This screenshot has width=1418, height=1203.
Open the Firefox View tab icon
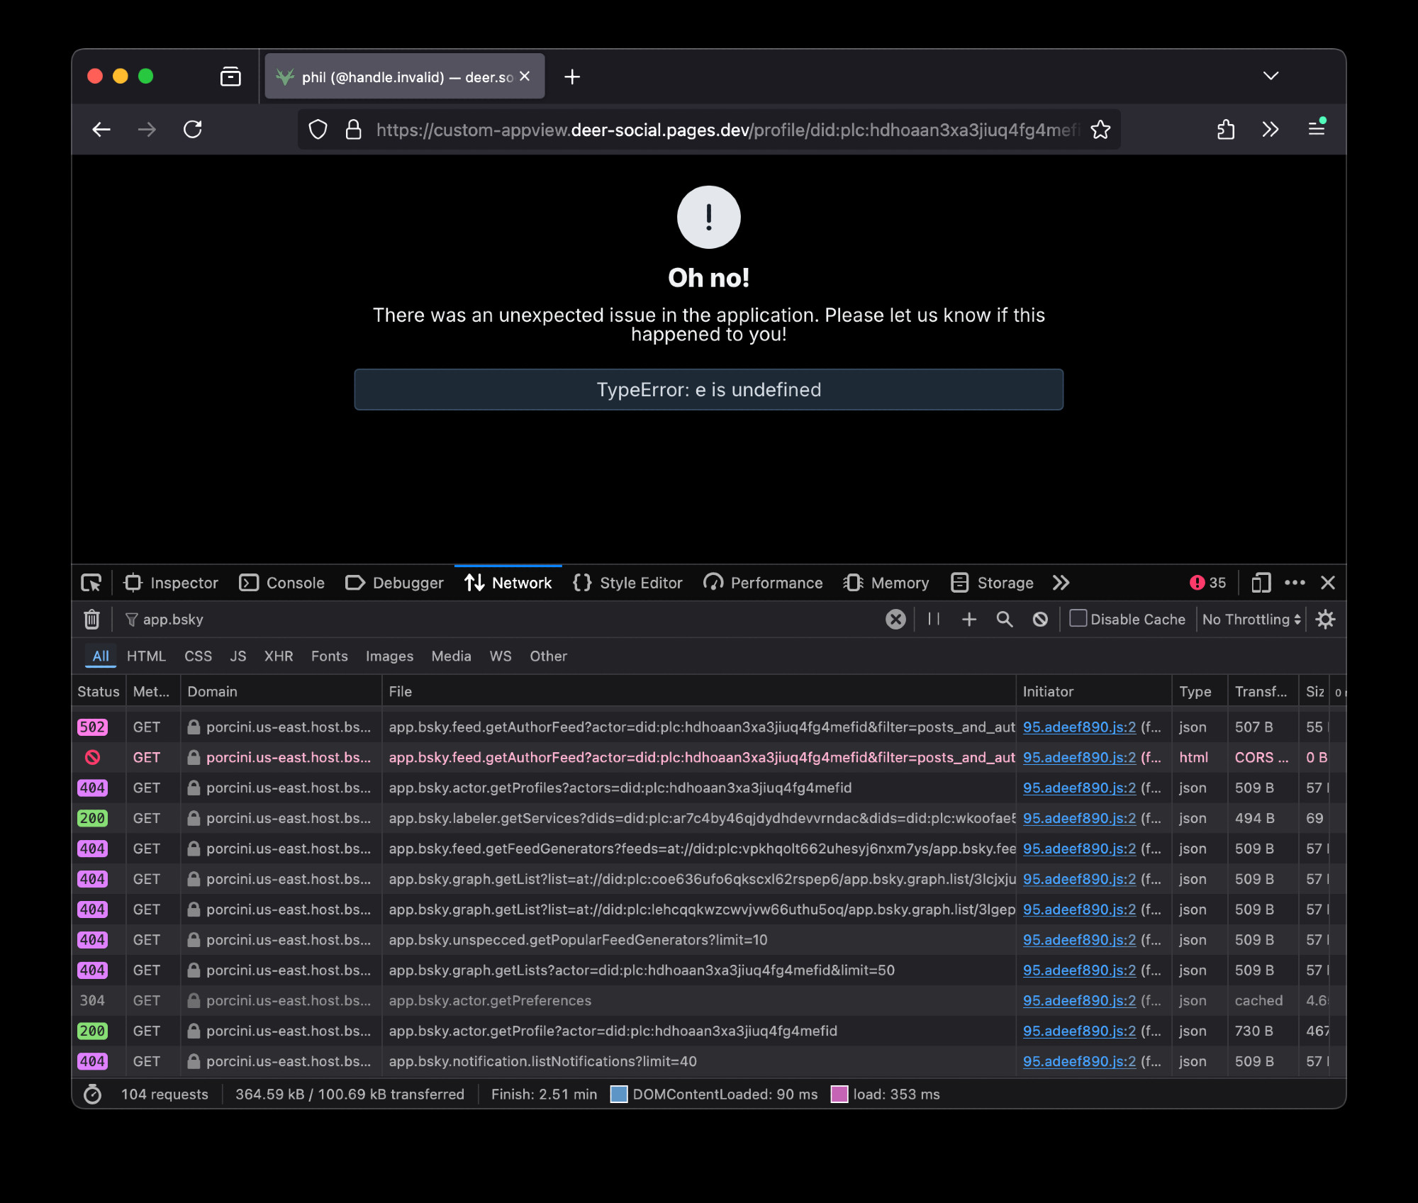click(230, 77)
